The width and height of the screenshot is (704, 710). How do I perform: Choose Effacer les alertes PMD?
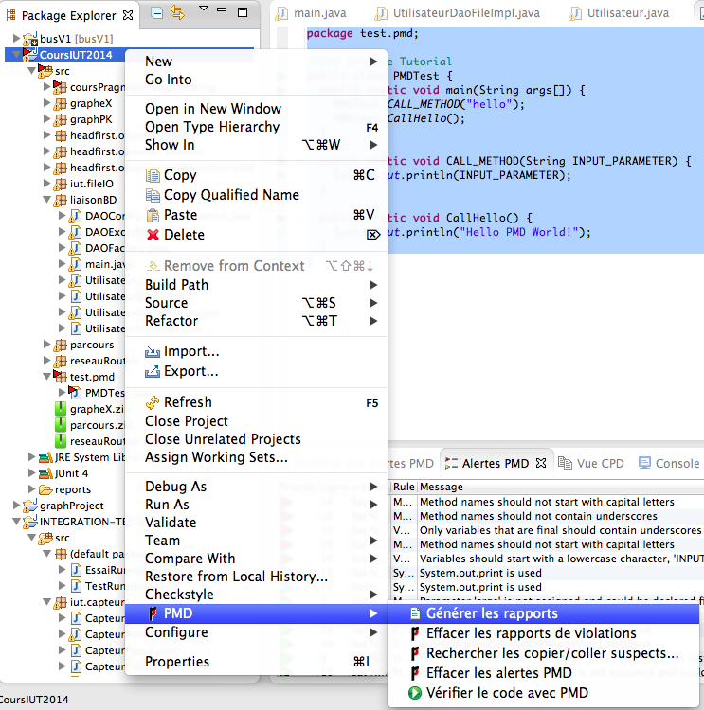pyautogui.click(x=498, y=673)
